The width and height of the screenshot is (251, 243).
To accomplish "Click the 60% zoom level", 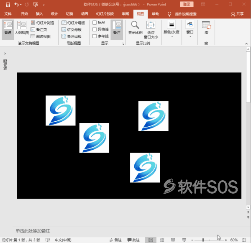I will click(234, 240).
